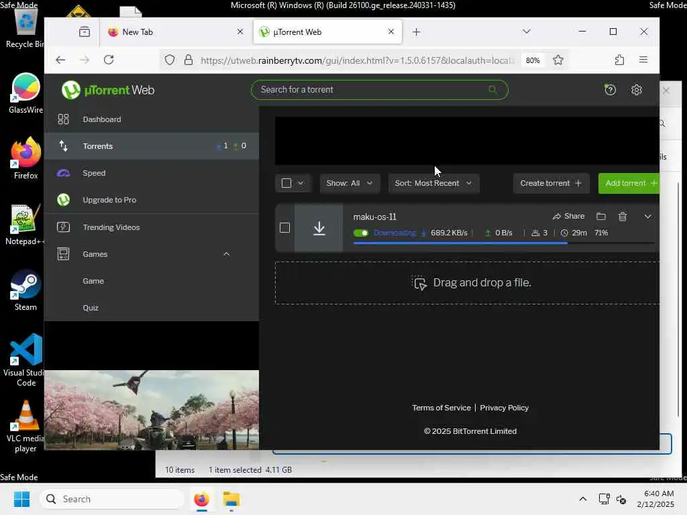
Task: Click the maku-os-11 download arrow icon
Action: click(319, 228)
